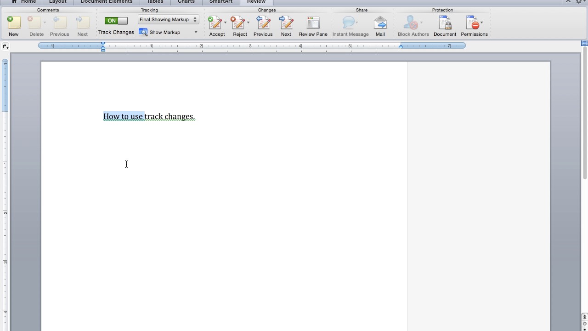Open Block Authors dropdown arrow
The width and height of the screenshot is (588, 331).
coord(421,23)
